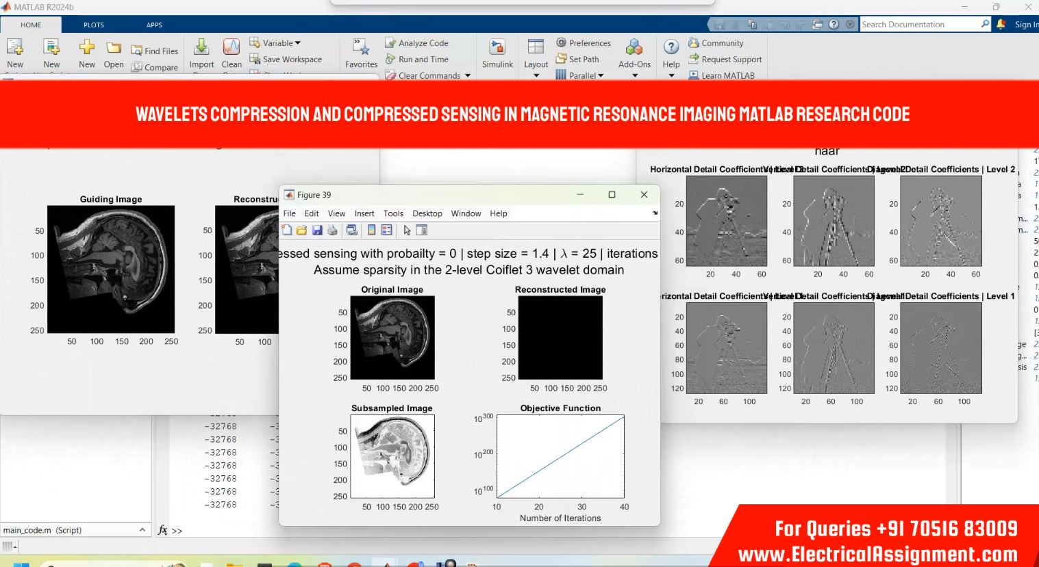Click the Favorites star icon
The width and height of the screenshot is (1039, 567).
click(361, 48)
